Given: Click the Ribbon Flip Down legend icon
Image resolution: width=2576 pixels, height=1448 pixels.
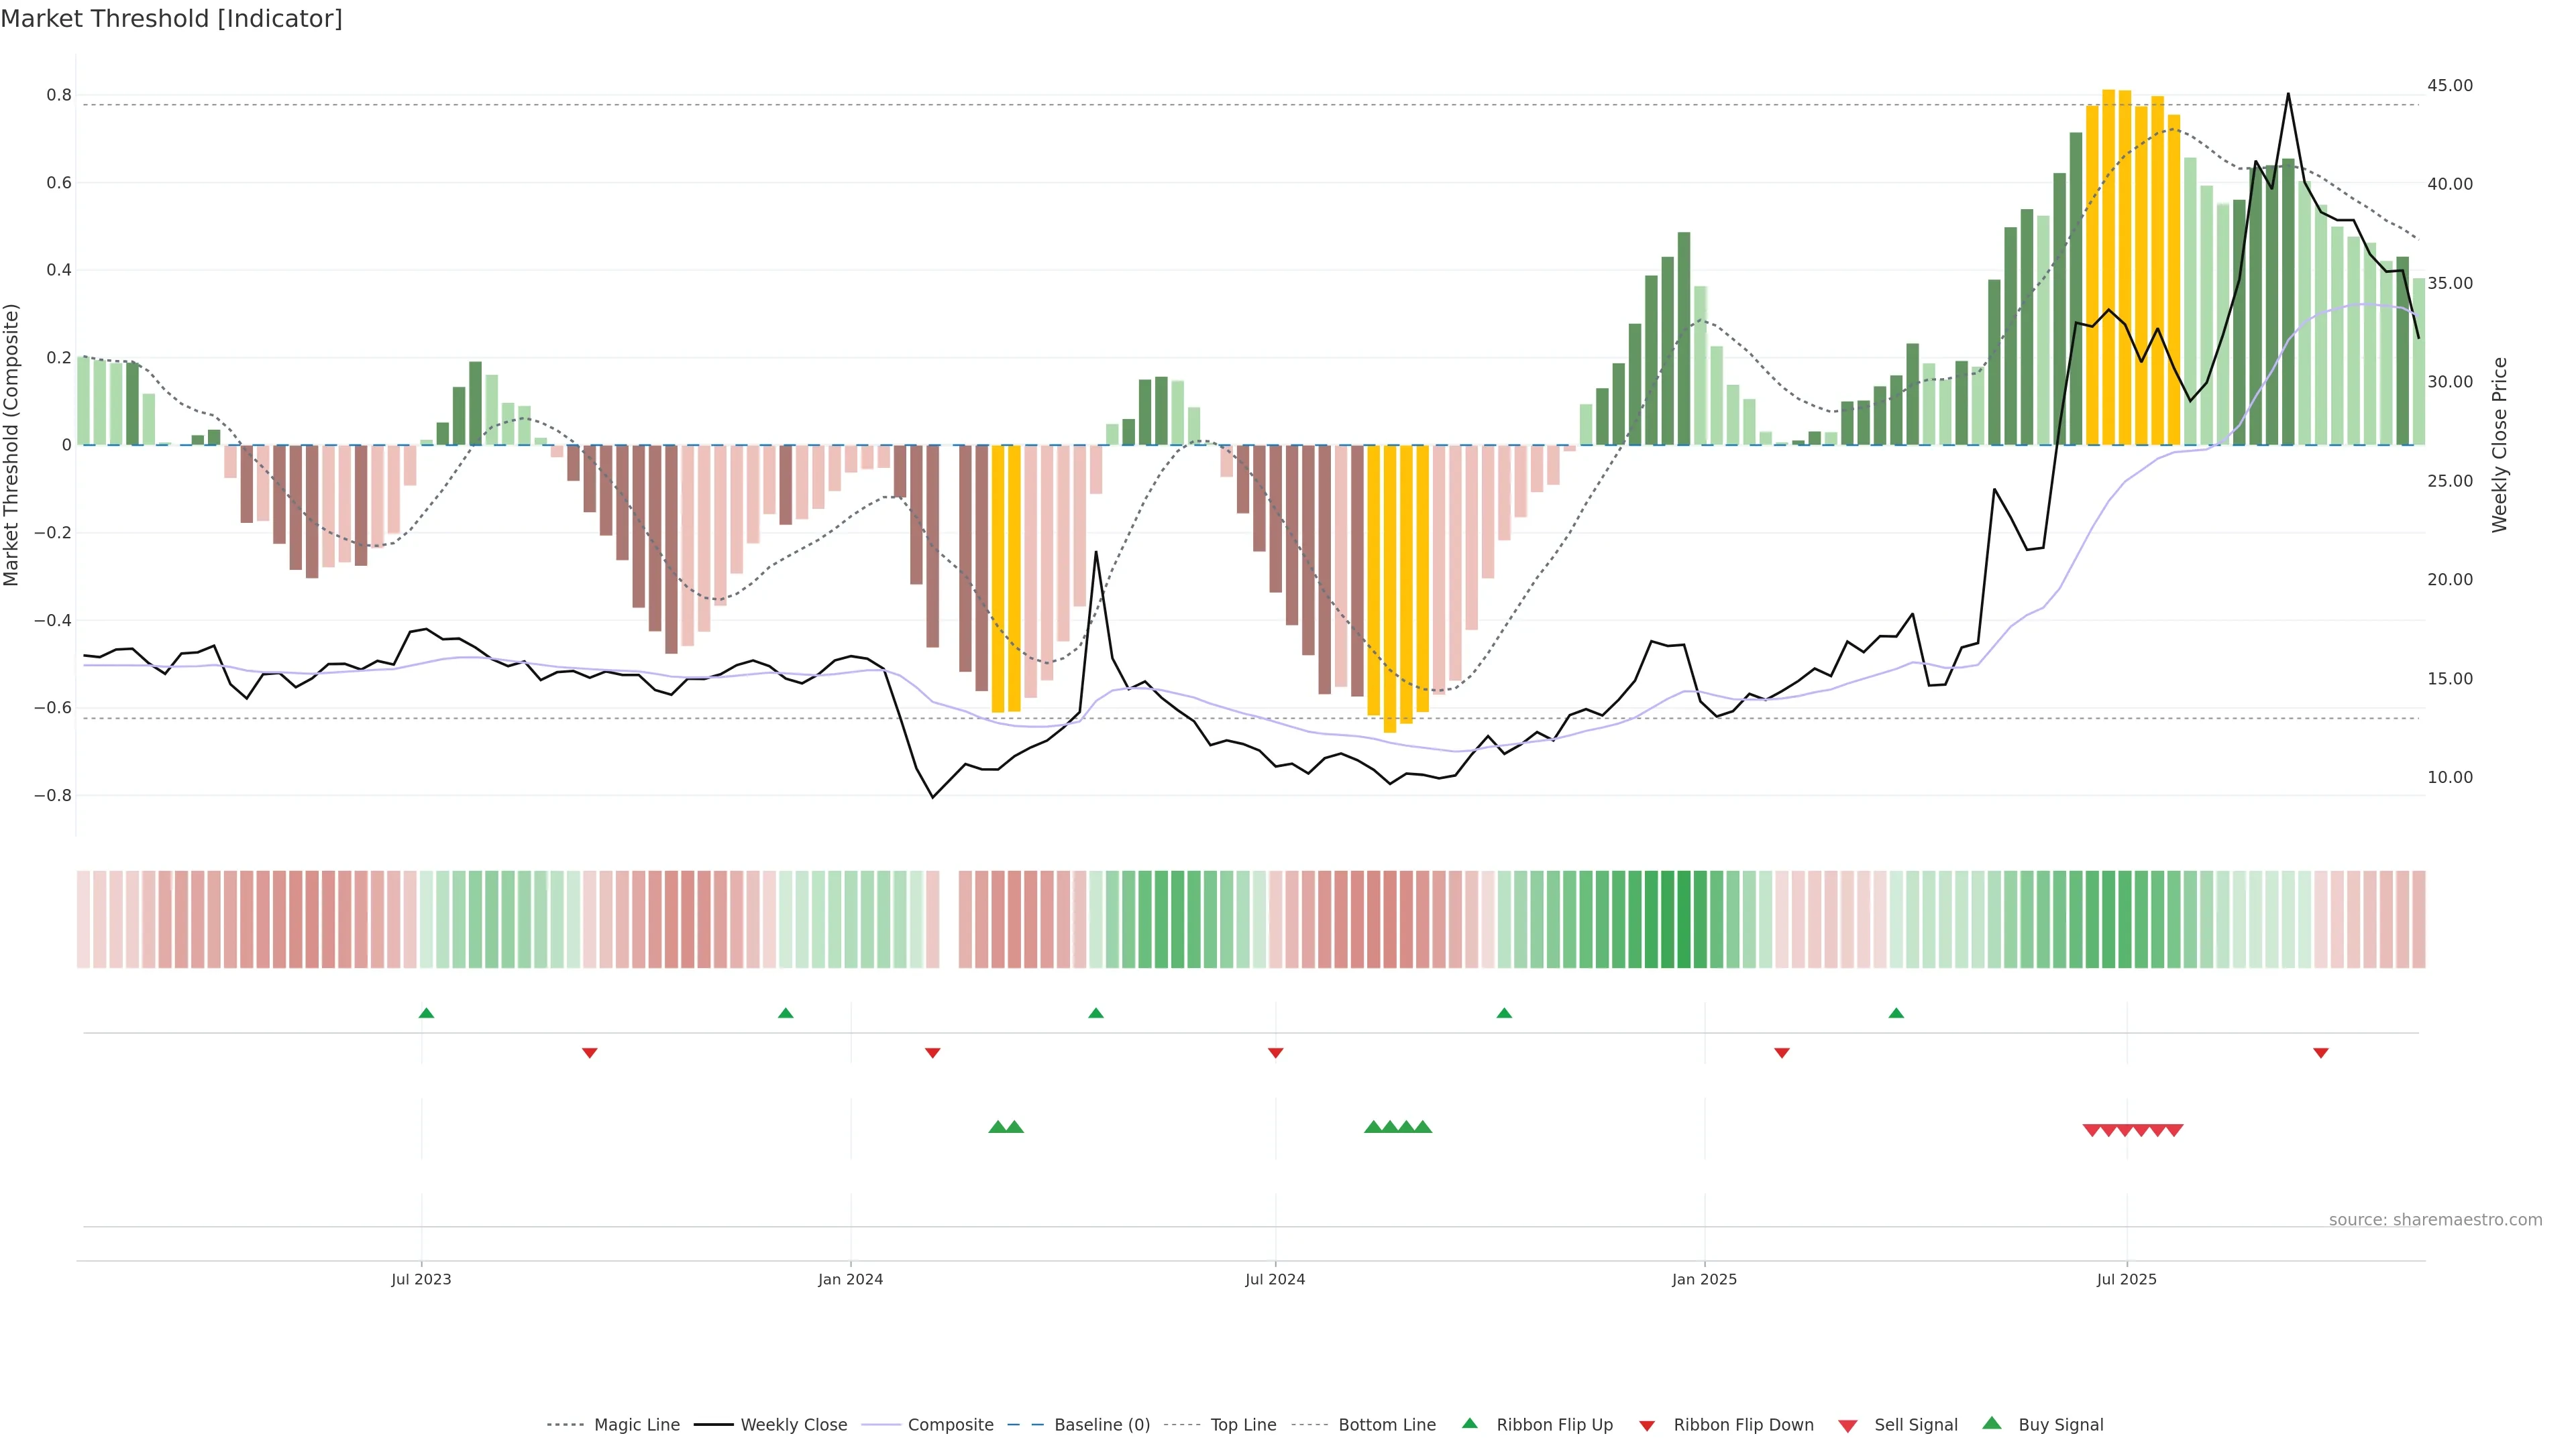Looking at the screenshot, I should 1647,1425.
